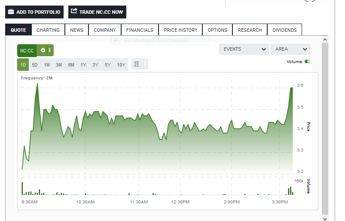Open the three-dot menu on NC:CC chip
The height and width of the screenshot is (221, 345).
(x=49, y=50)
